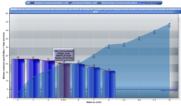Click the y-axis title Metres colonne eau
This screenshot has width=181, height=106.
pos(4,56)
